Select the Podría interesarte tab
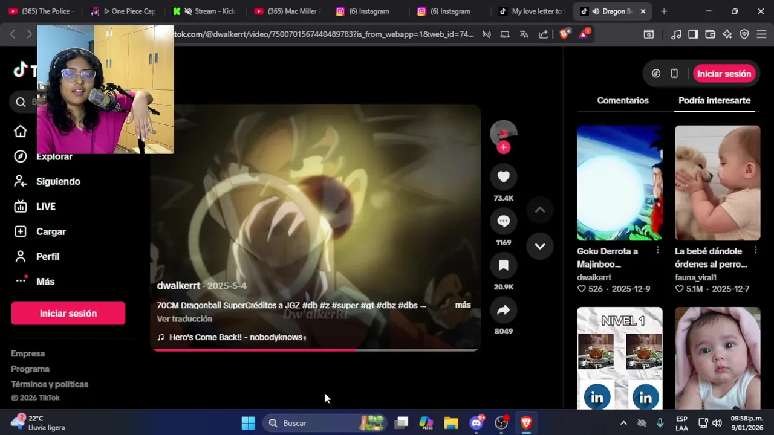This screenshot has width=774, height=435. click(714, 101)
